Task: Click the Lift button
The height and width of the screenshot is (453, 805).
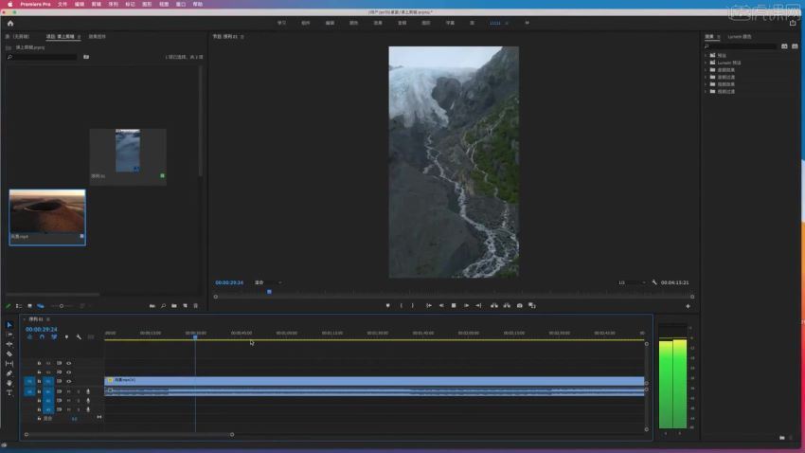Action: 493,305
